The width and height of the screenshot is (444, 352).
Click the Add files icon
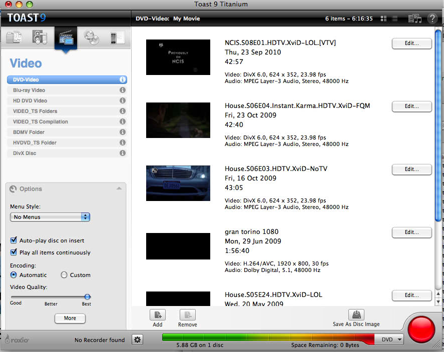pos(158,315)
